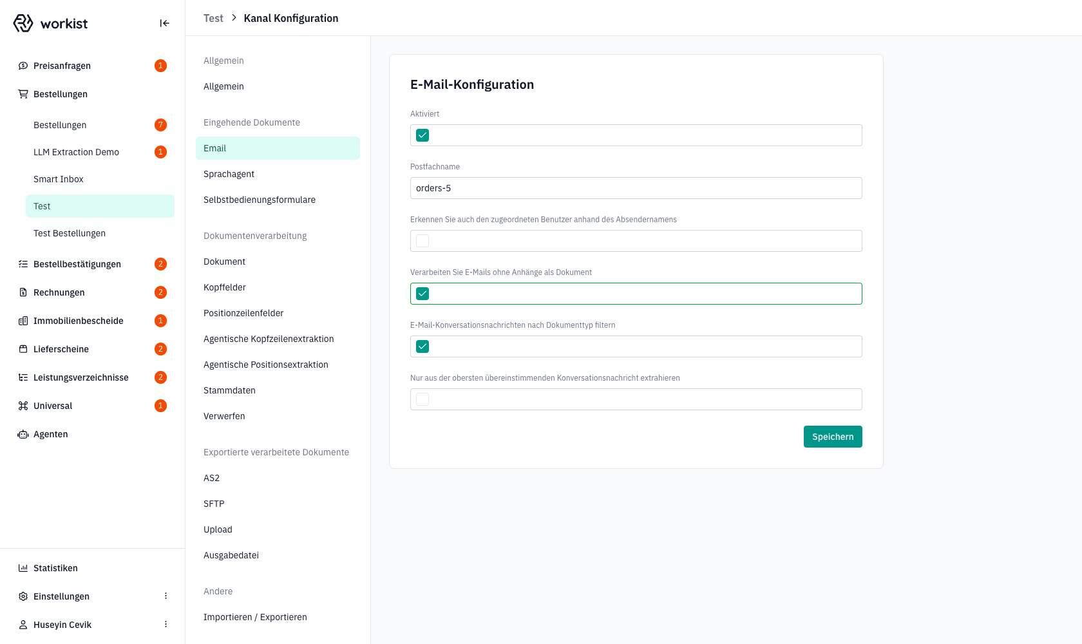Open the Smart Inbox channel
This screenshot has width=1082, height=644.
pyautogui.click(x=100, y=179)
